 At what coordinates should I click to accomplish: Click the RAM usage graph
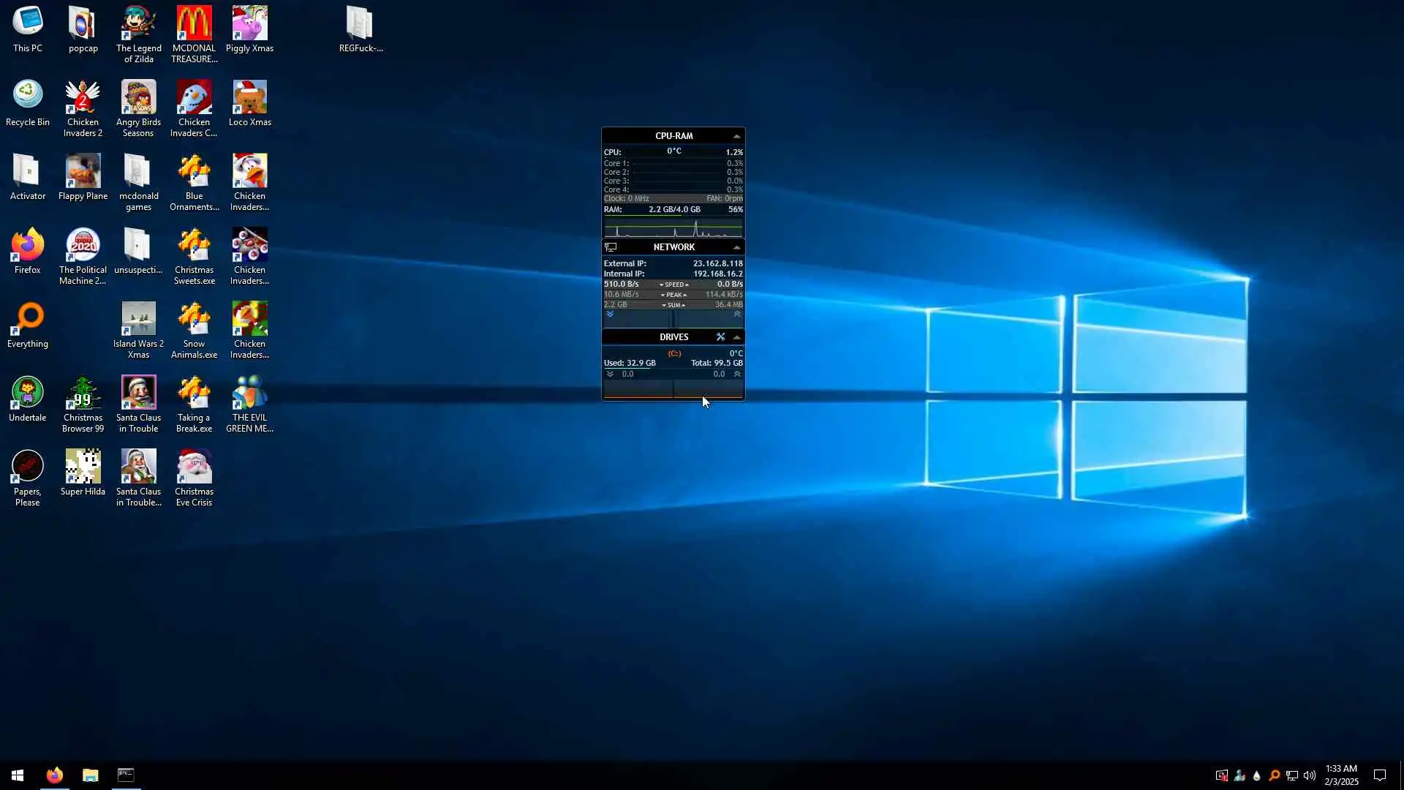pyautogui.click(x=673, y=228)
